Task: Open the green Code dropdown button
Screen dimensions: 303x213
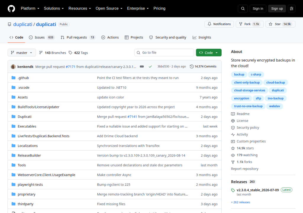Action: pyautogui.click(x=209, y=53)
